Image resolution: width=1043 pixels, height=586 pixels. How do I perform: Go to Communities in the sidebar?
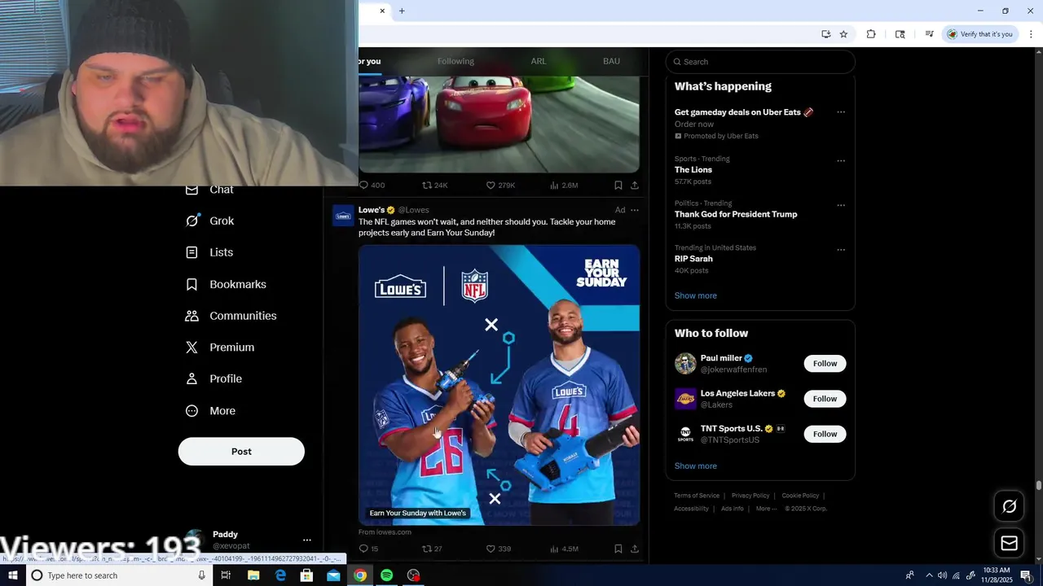(231, 316)
